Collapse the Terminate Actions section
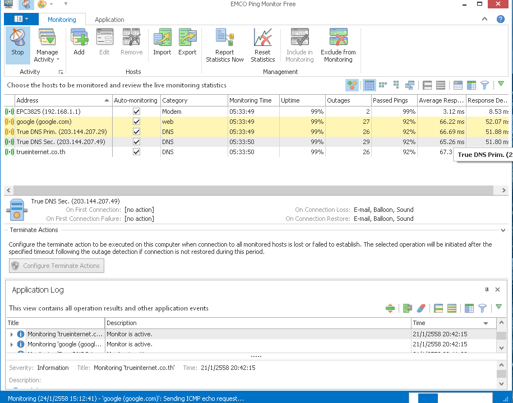Screen dimensions: 513x403 point(503,230)
